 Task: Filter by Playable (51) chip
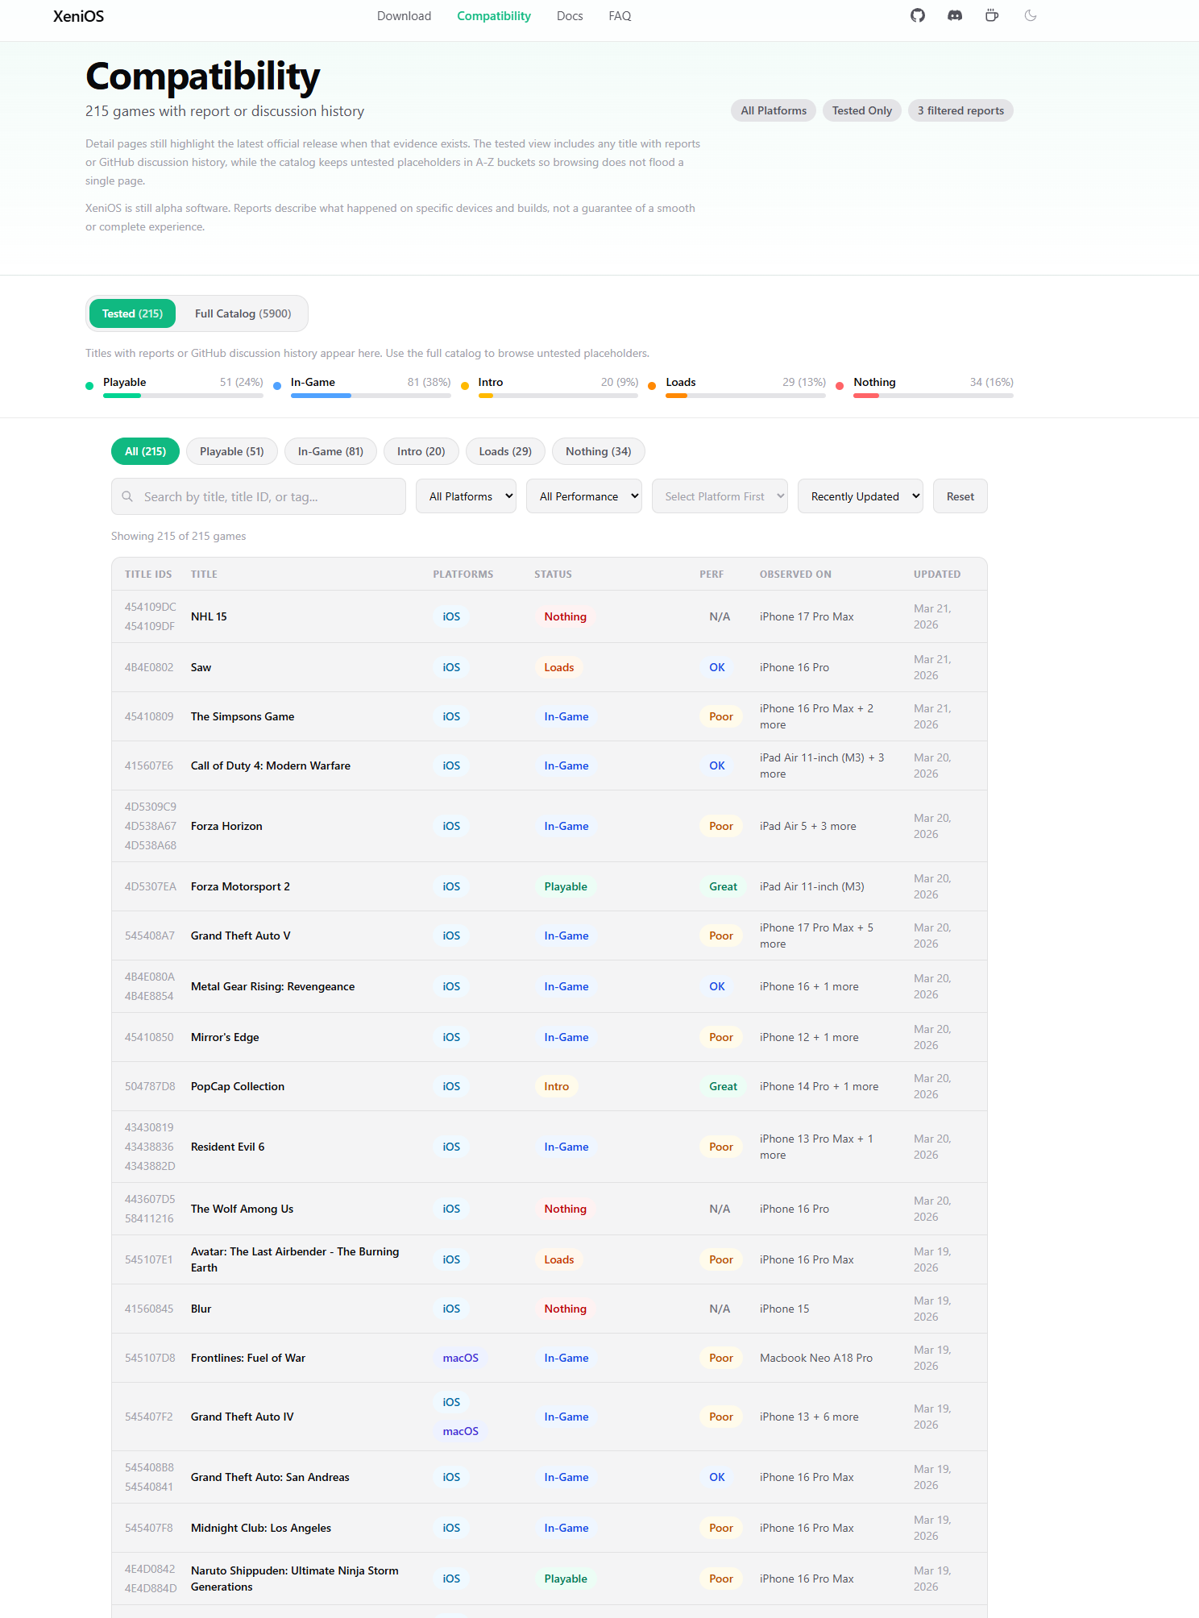tap(231, 451)
